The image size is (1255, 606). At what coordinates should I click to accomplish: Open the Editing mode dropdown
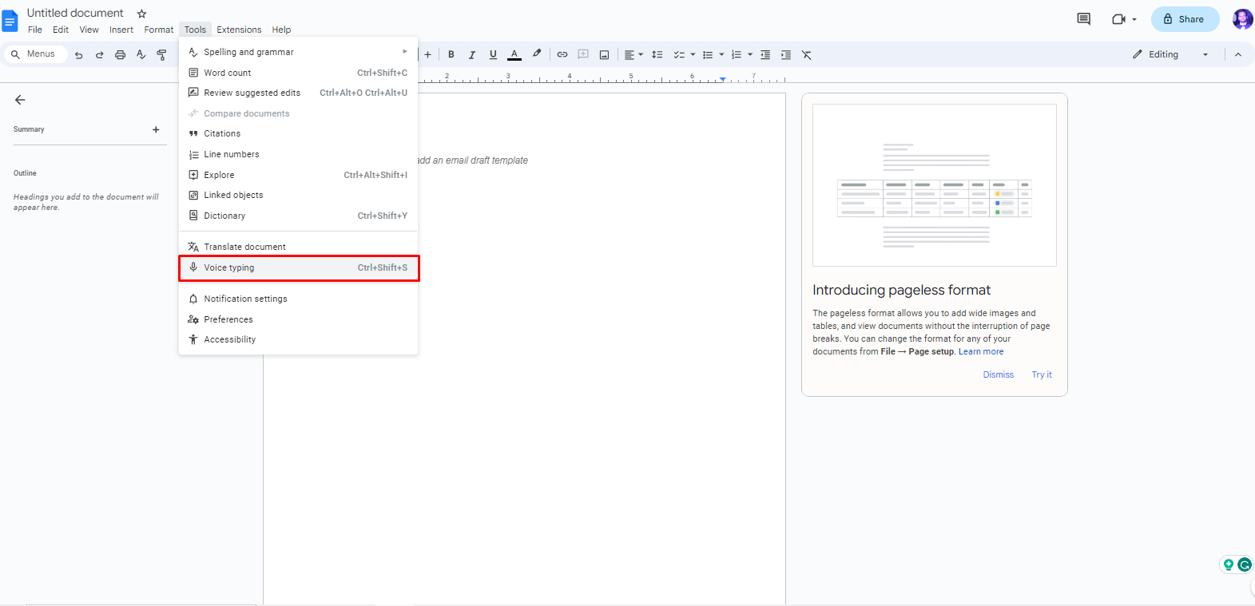pyautogui.click(x=1170, y=54)
